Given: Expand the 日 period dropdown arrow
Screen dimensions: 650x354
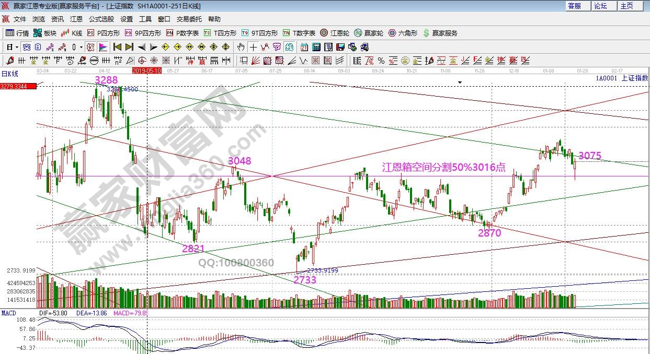Looking at the screenshot, I should (x=17, y=47).
